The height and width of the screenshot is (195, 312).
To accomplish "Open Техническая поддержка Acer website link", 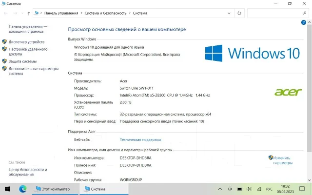I will pyautogui.click(x=140, y=139).
